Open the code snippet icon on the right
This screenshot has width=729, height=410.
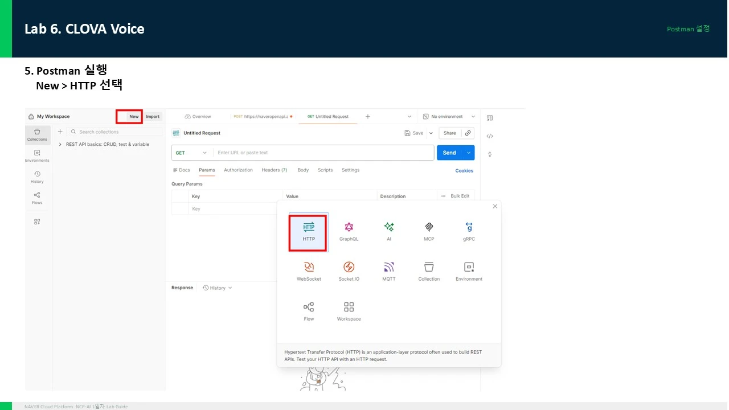tap(490, 136)
